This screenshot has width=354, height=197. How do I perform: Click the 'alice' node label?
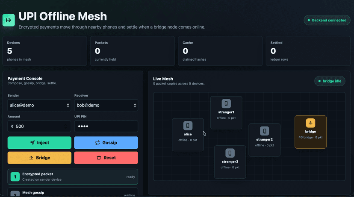188,134
